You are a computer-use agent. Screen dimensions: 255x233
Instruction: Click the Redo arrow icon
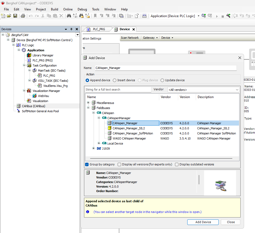coord(37,16)
